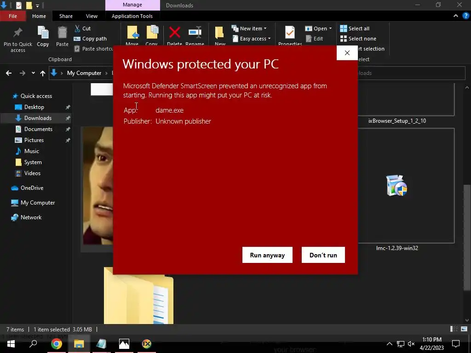Switch to details view icon in status bar
471x353 pixels.
[x=454, y=329]
